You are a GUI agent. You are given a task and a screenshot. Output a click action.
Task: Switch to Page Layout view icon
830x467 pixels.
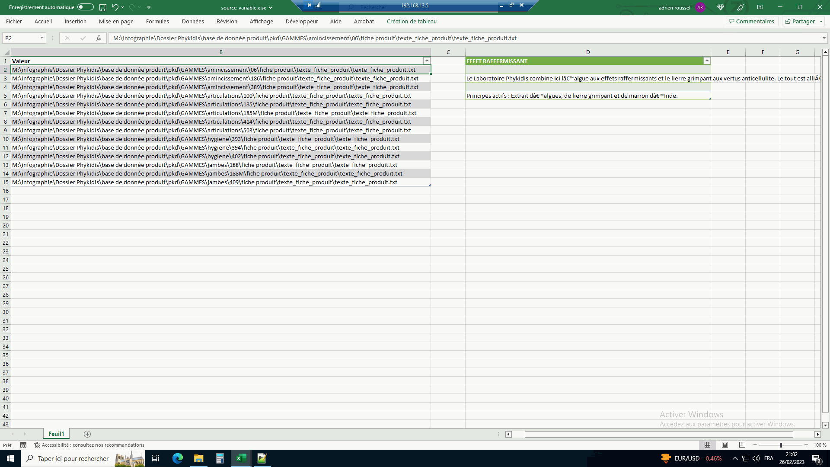point(725,445)
